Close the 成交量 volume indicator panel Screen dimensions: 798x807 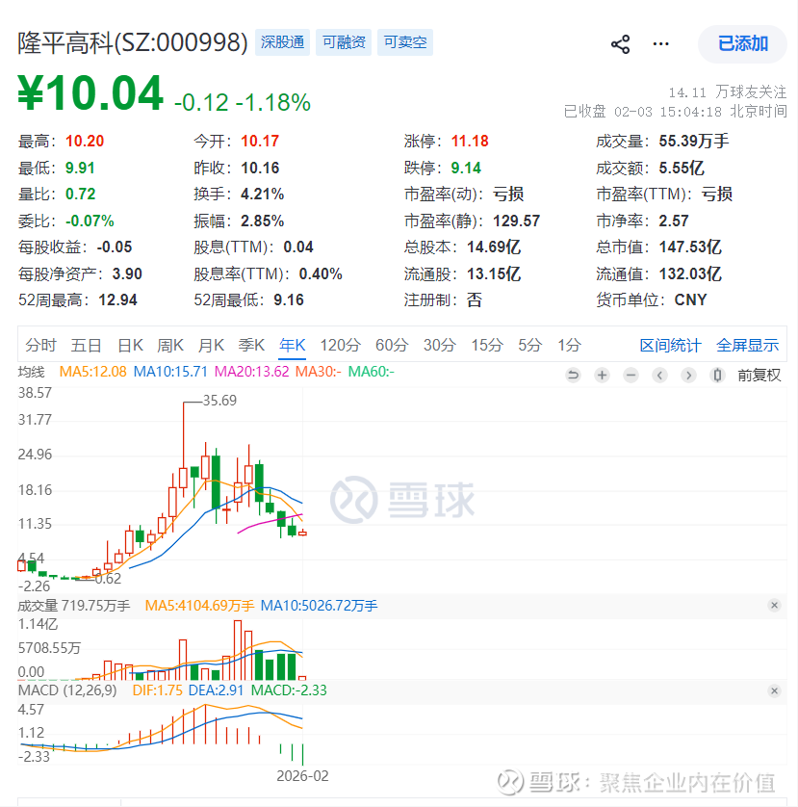pos(774,605)
